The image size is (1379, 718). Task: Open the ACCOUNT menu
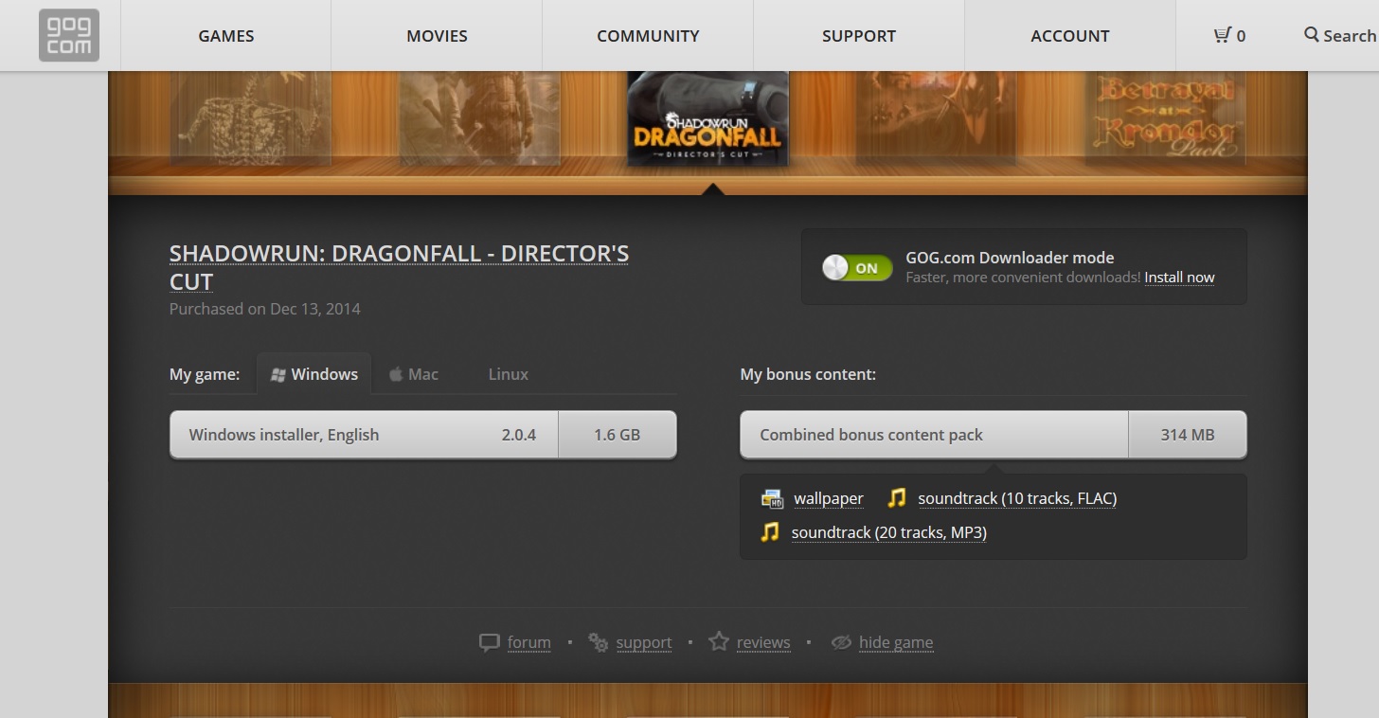point(1070,36)
